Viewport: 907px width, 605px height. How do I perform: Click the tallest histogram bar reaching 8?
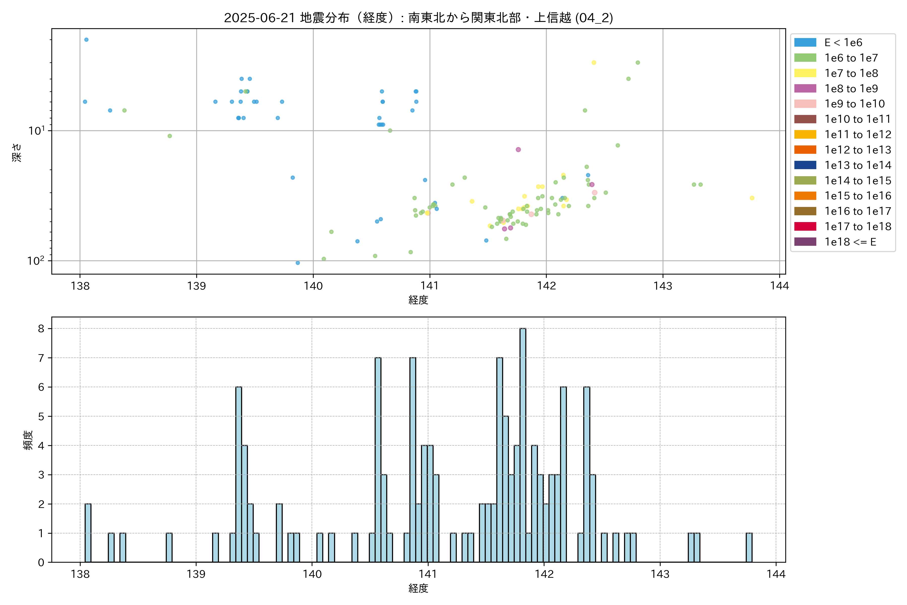coord(523,445)
